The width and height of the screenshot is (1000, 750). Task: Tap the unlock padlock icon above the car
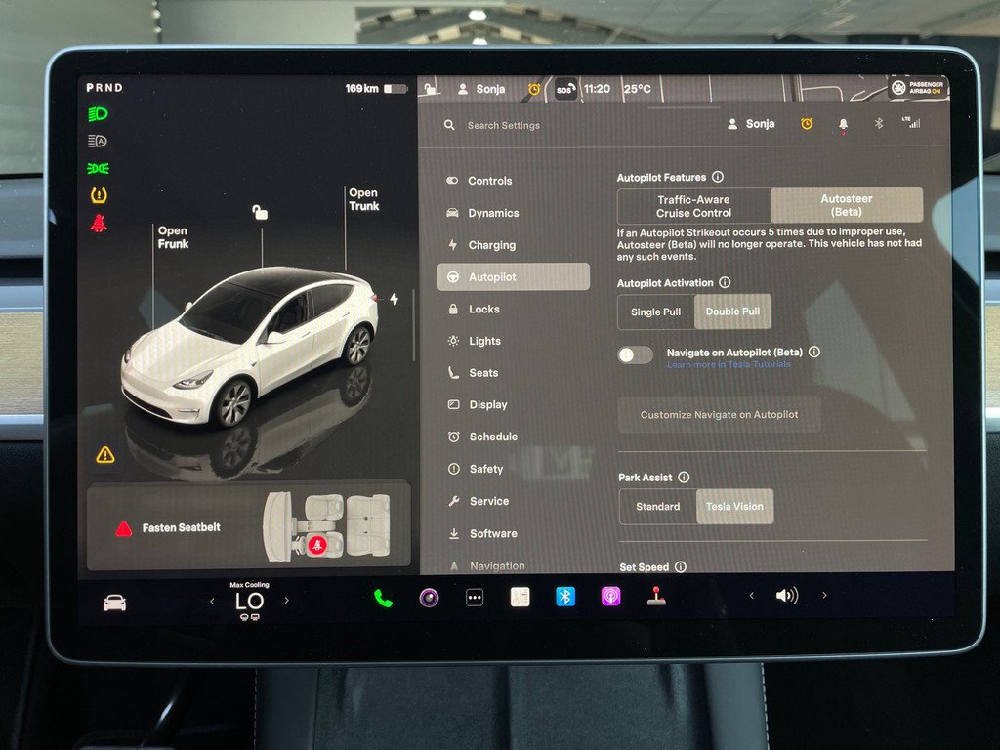260,212
